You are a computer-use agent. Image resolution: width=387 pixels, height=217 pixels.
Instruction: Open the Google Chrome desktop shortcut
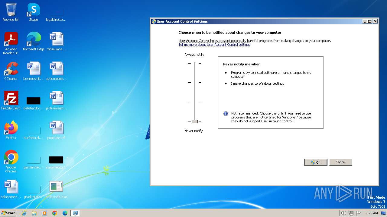[11, 162]
